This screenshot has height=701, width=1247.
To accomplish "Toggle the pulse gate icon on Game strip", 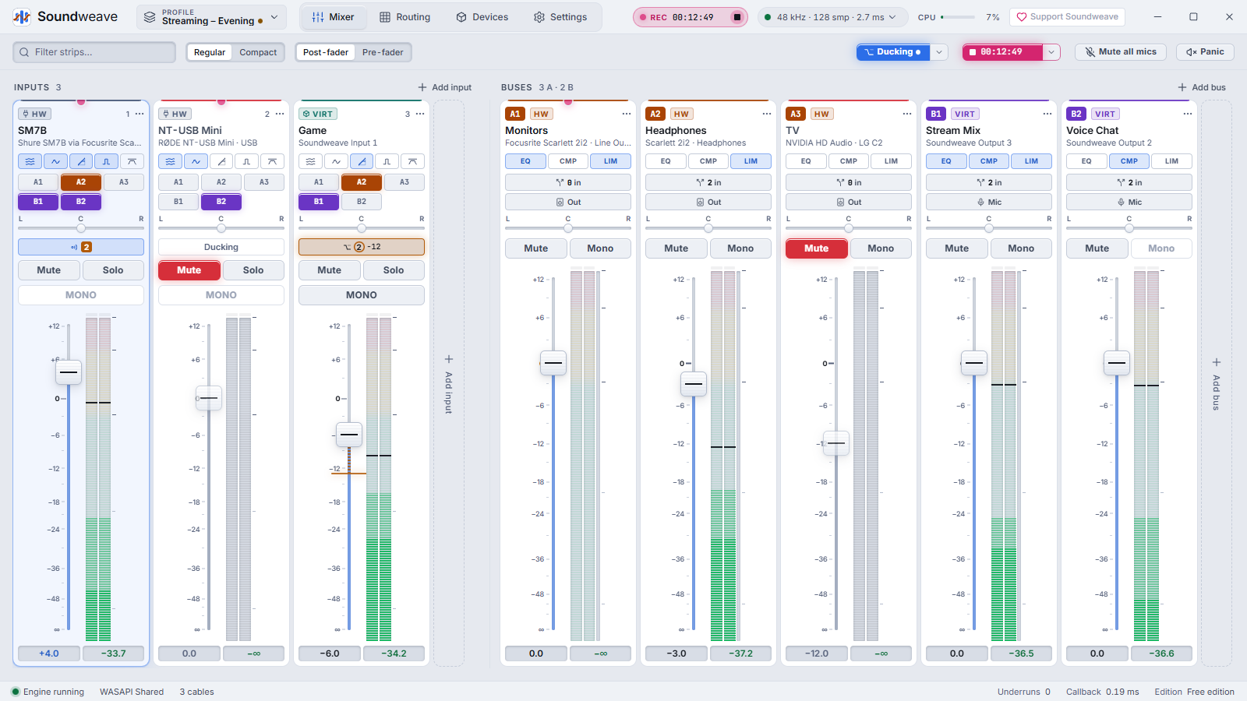I will [x=387, y=161].
